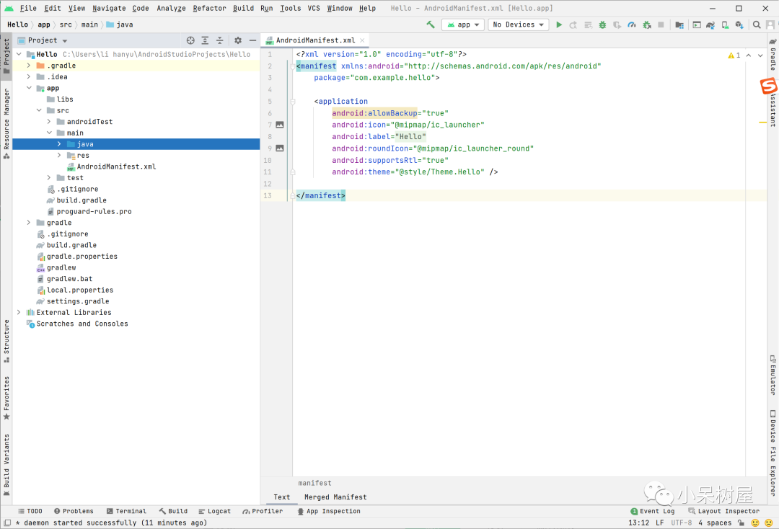Open the Profile app gauge icon
The width and height of the screenshot is (779, 529).
click(x=632, y=25)
